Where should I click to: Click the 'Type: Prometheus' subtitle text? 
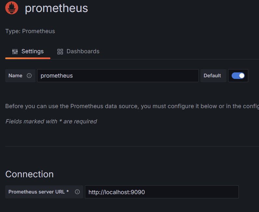click(x=30, y=31)
